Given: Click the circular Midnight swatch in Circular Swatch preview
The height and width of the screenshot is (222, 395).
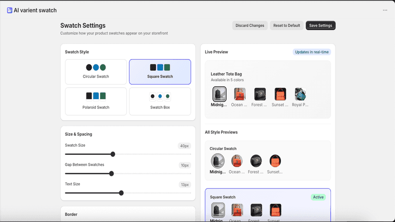Looking at the screenshot, I should [218, 161].
